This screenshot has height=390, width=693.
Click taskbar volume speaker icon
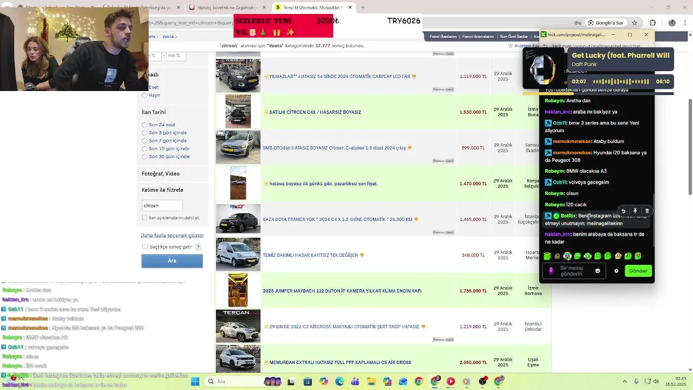(655, 382)
